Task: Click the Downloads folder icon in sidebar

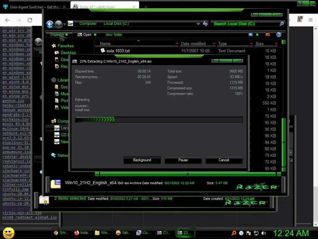Action: [57, 59]
